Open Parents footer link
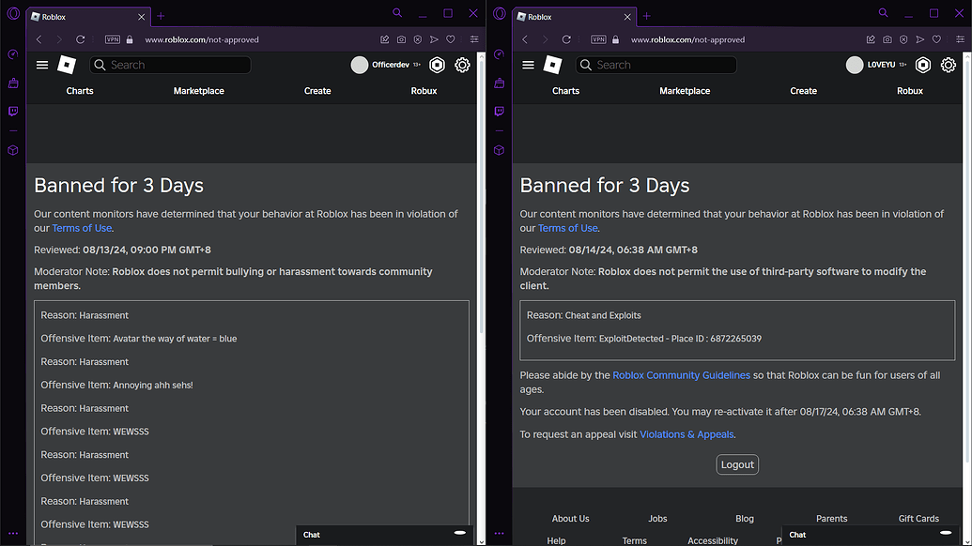The height and width of the screenshot is (546, 972). tap(832, 519)
